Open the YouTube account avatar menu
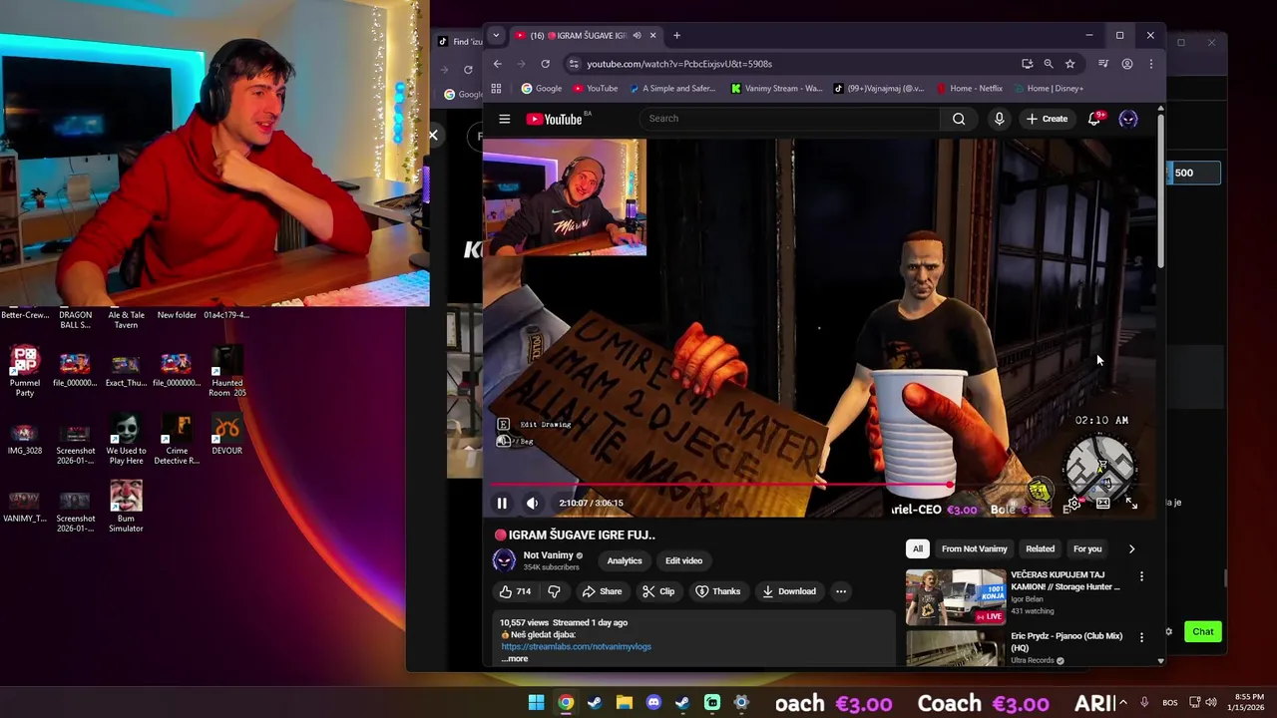This screenshot has width=1277, height=718. (x=1128, y=119)
